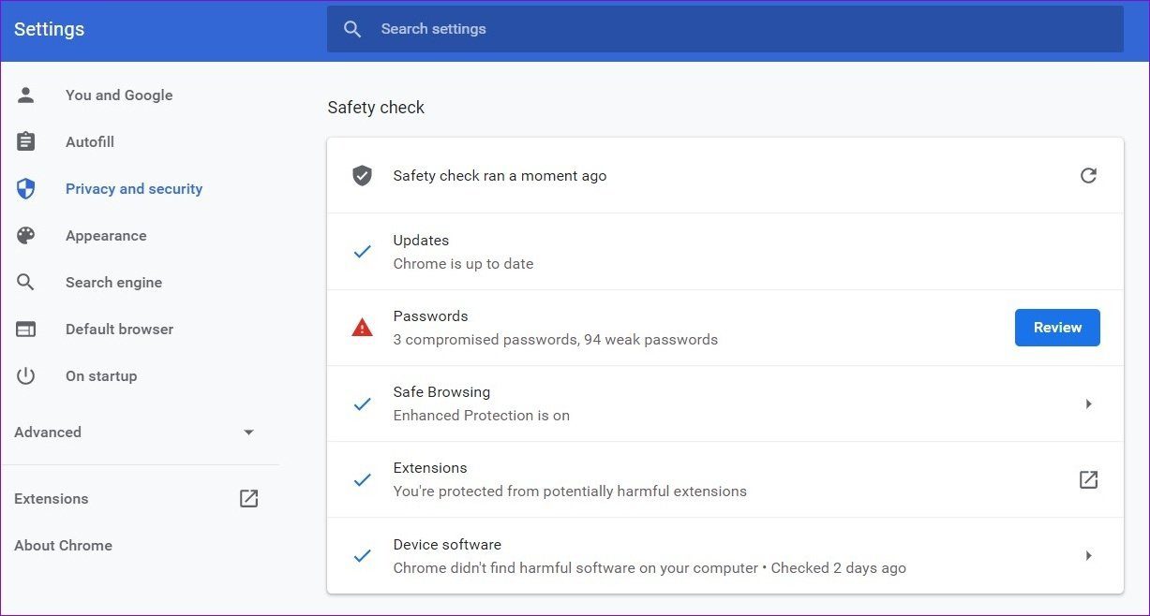The height and width of the screenshot is (616, 1150).
Task: Open Extensions link in the sidebar
Action: 52,499
